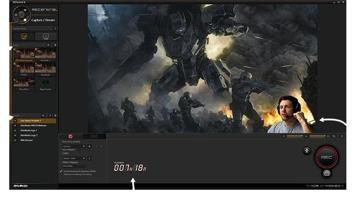Select the Away Scene thumbnail
Viewport: 358px width, 198px height.
pyautogui.click(x=45, y=84)
